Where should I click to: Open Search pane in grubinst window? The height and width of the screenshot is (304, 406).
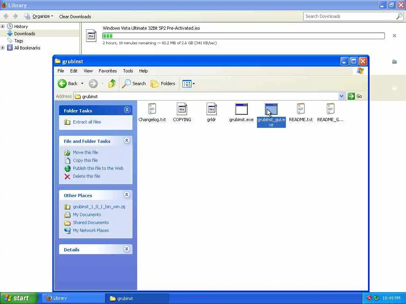pos(134,84)
